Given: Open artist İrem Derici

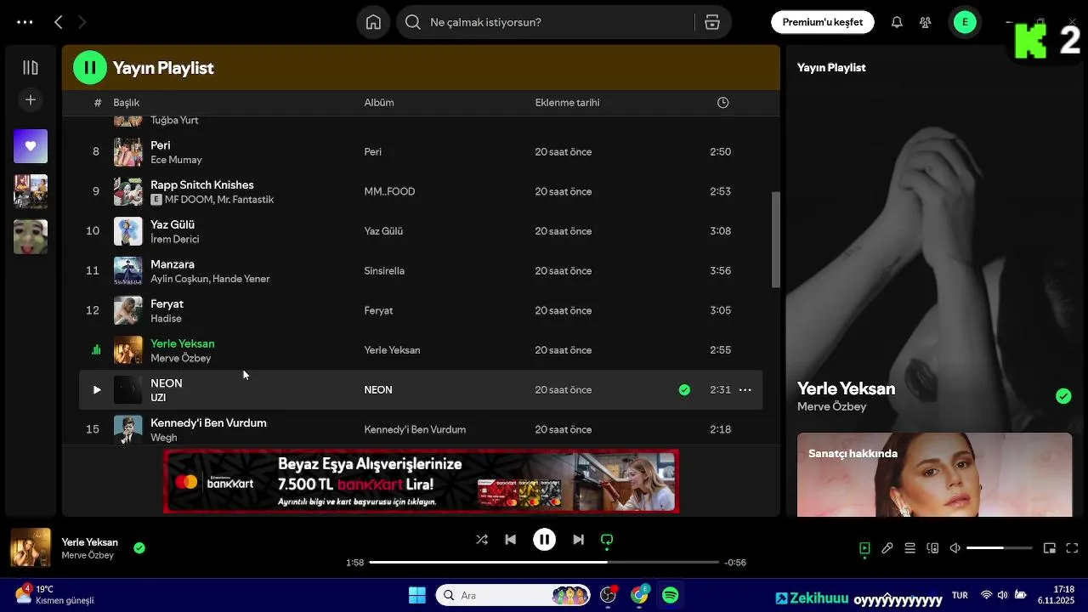Looking at the screenshot, I should (x=174, y=240).
